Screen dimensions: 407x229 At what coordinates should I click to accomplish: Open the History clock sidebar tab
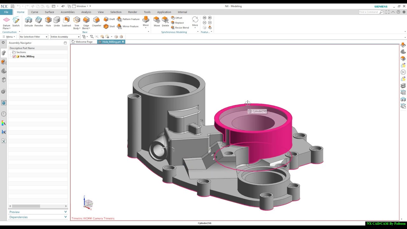coord(4,114)
